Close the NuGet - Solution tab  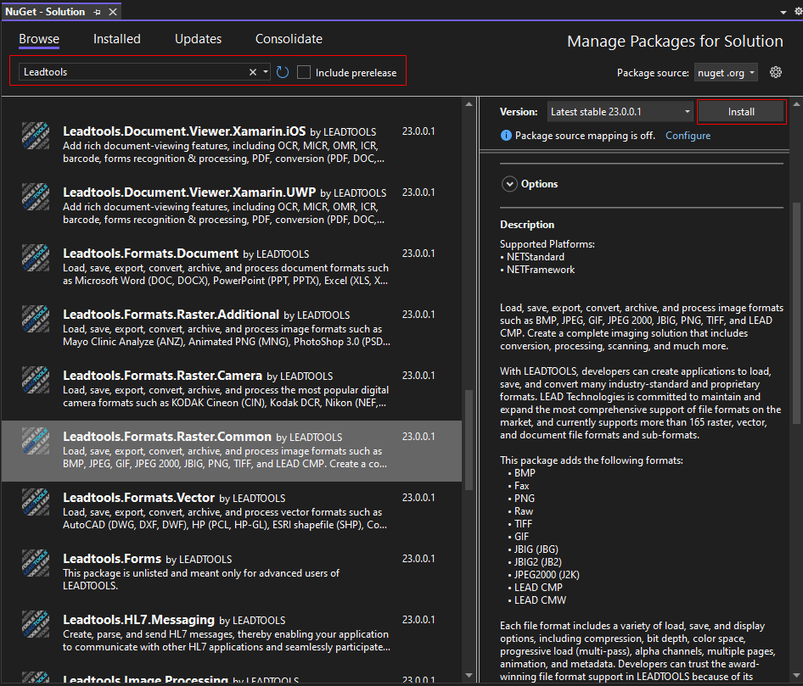[113, 12]
